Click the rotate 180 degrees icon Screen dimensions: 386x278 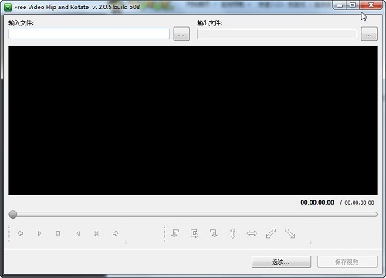coord(195,233)
